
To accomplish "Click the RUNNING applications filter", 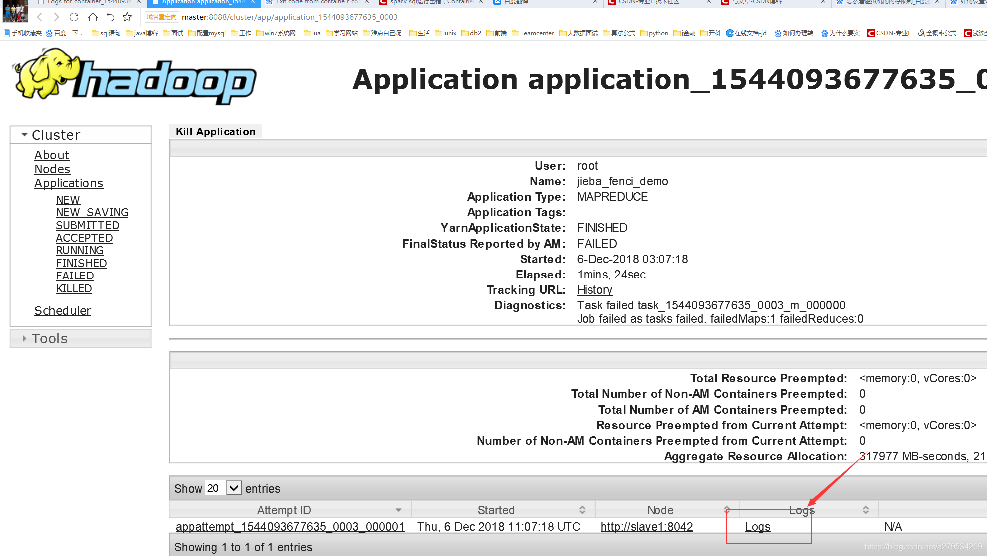I will coord(79,250).
